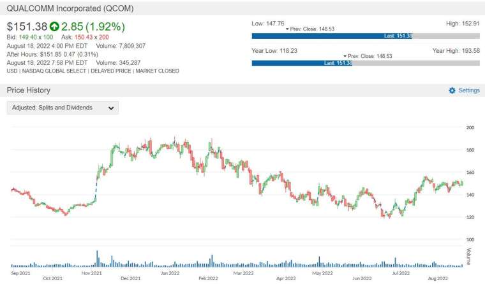Click the Ask 150.43 x 200 value
Image resolution: width=485 pixels, height=284 pixels.
(x=91, y=37)
